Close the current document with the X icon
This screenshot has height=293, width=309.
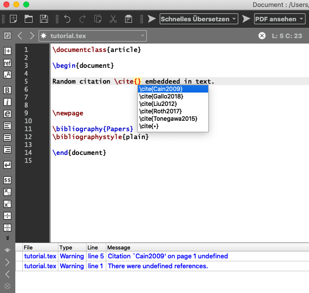click(262, 36)
